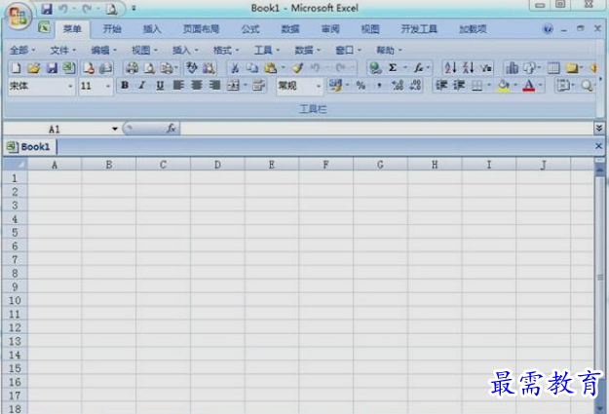Toggle Italic formatting
Image resolution: width=609 pixels, height=414 pixels.
[x=142, y=85]
